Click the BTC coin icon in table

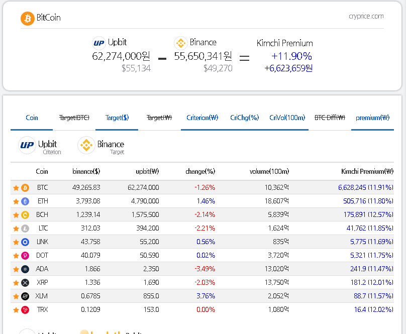tap(25, 188)
